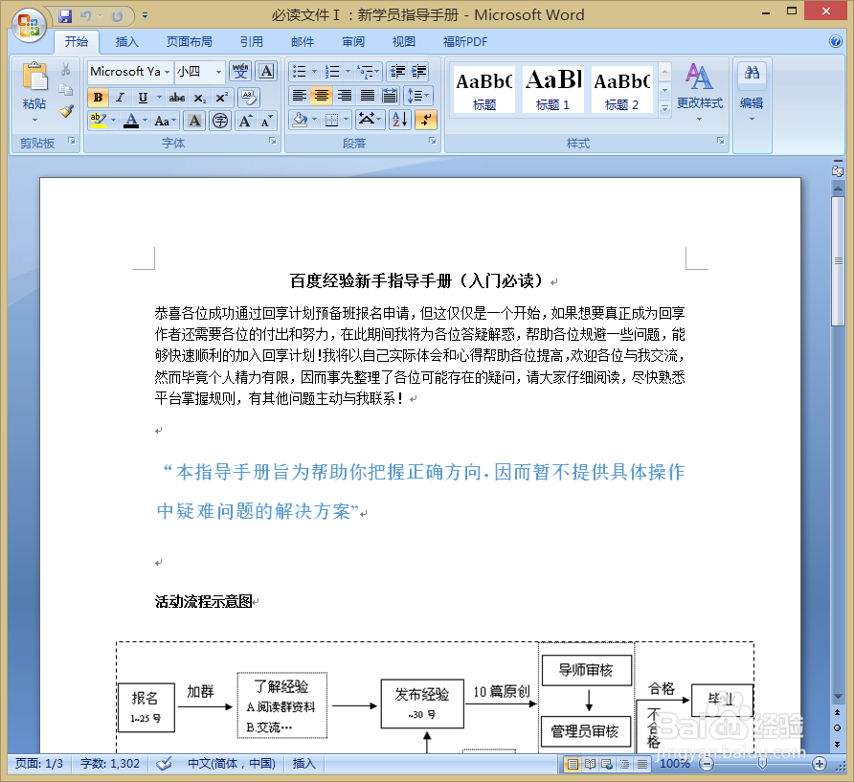Increase the paragraph indent
This screenshot has width=854, height=782.
click(418, 72)
